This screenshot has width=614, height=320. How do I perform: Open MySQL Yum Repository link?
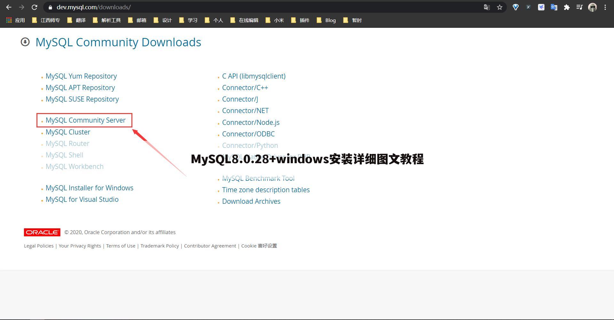point(81,76)
